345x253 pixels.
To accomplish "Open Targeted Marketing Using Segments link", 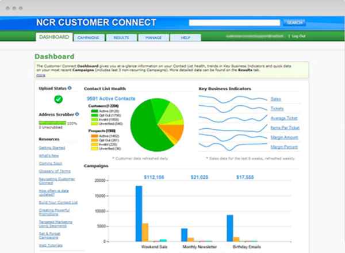I will pos(55,224).
